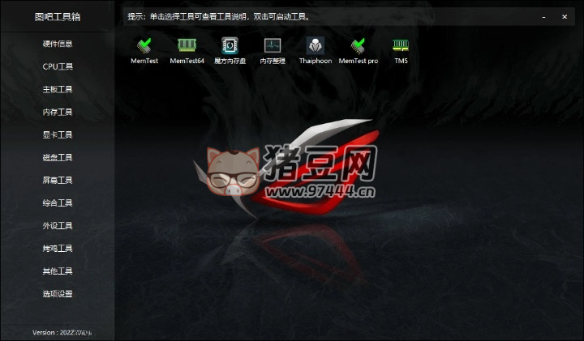Open the 显卡工具 category
This screenshot has height=341, width=584.
[x=58, y=134]
